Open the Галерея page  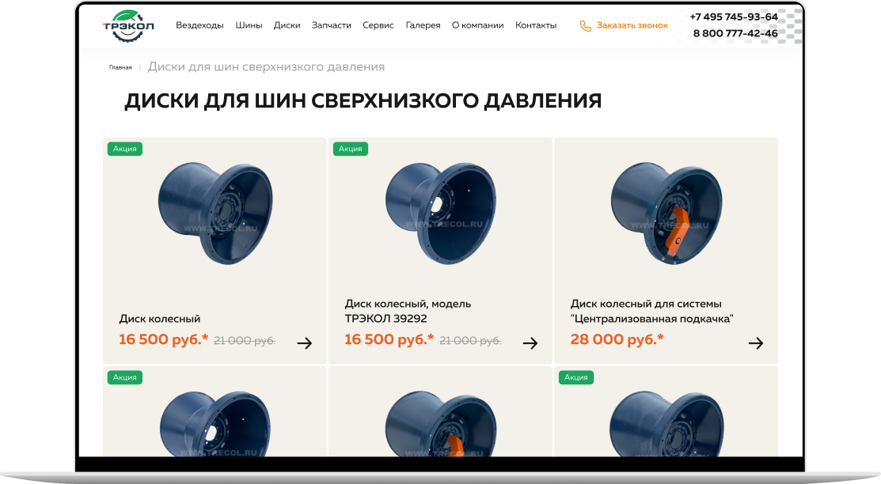(x=423, y=25)
